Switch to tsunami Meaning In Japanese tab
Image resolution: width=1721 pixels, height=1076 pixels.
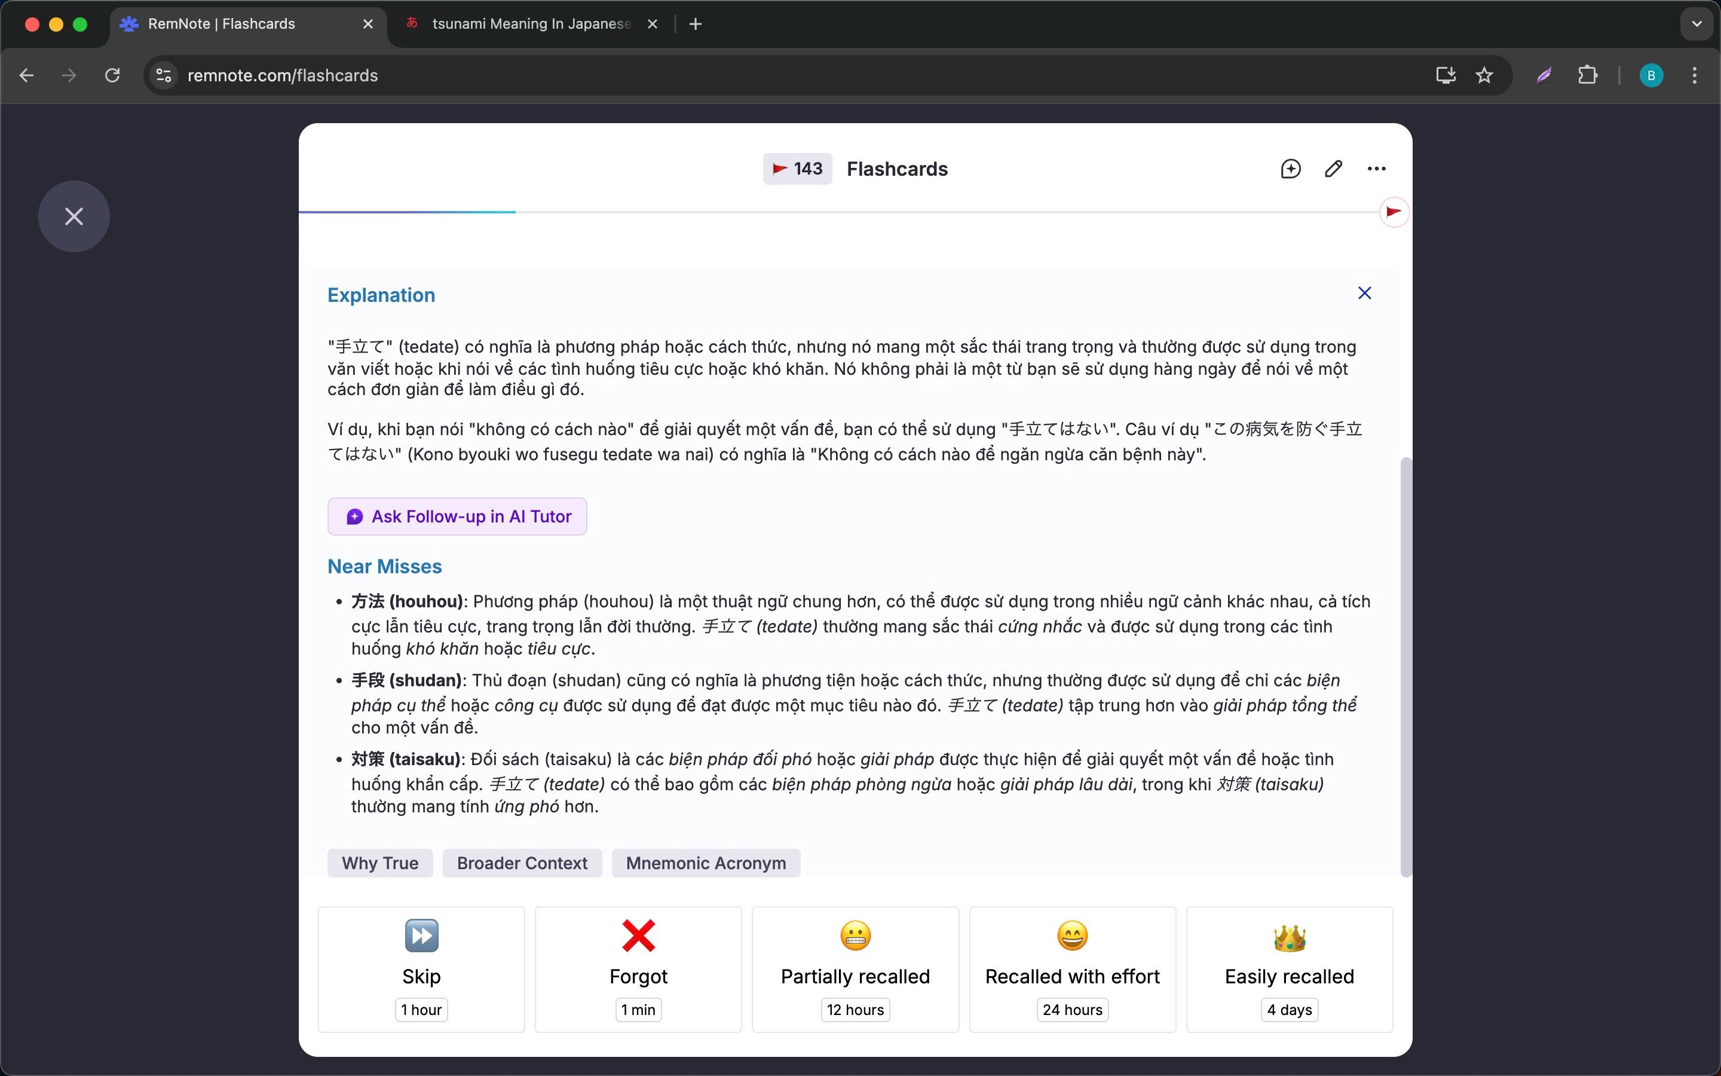[x=531, y=24]
